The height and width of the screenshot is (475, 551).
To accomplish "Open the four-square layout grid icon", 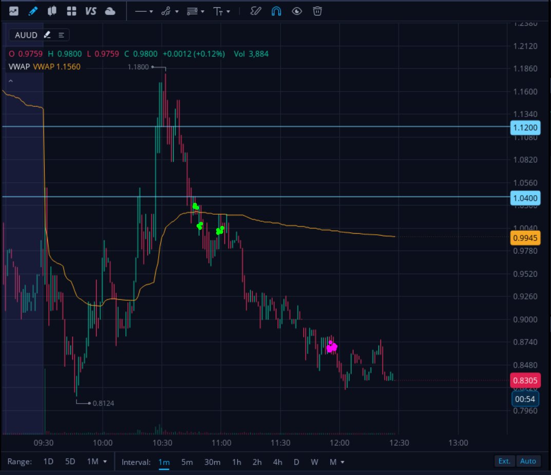I will (x=72, y=11).
